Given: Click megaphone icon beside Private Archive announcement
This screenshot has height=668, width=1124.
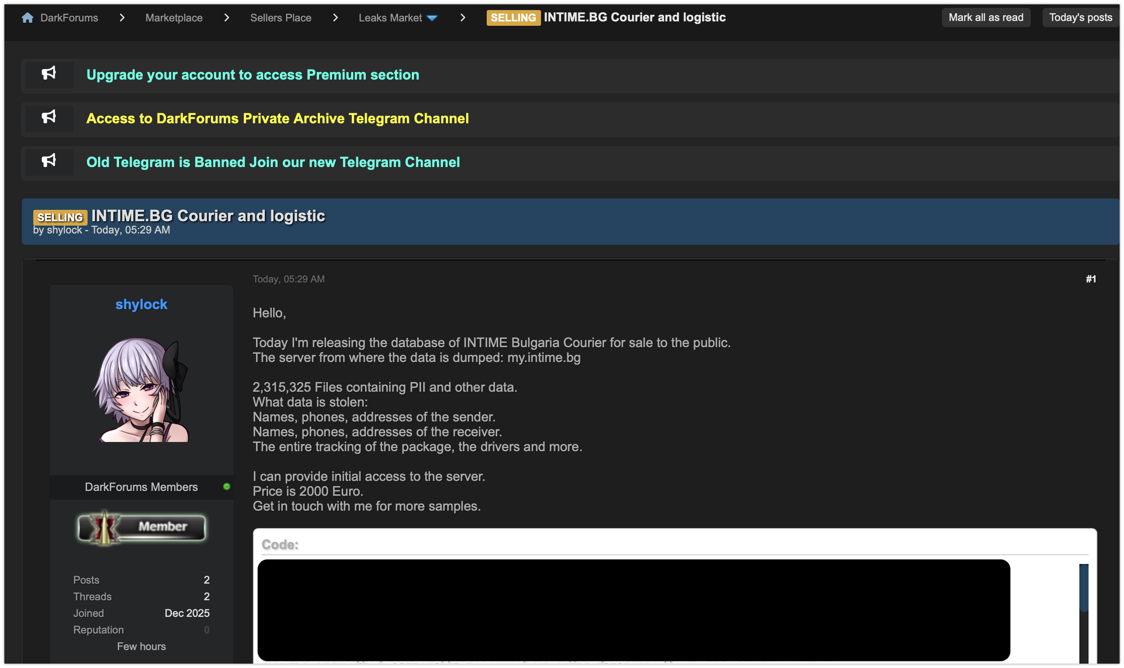Looking at the screenshot, I should [49, 117].
